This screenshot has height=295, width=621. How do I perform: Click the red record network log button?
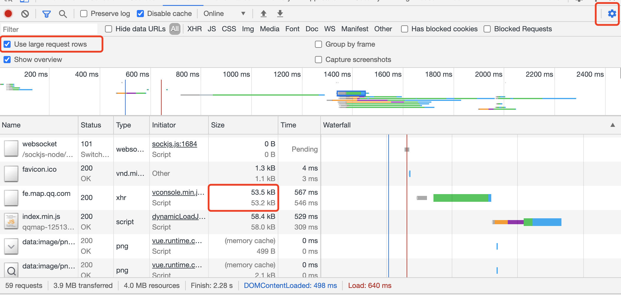(x=8, y=14)
